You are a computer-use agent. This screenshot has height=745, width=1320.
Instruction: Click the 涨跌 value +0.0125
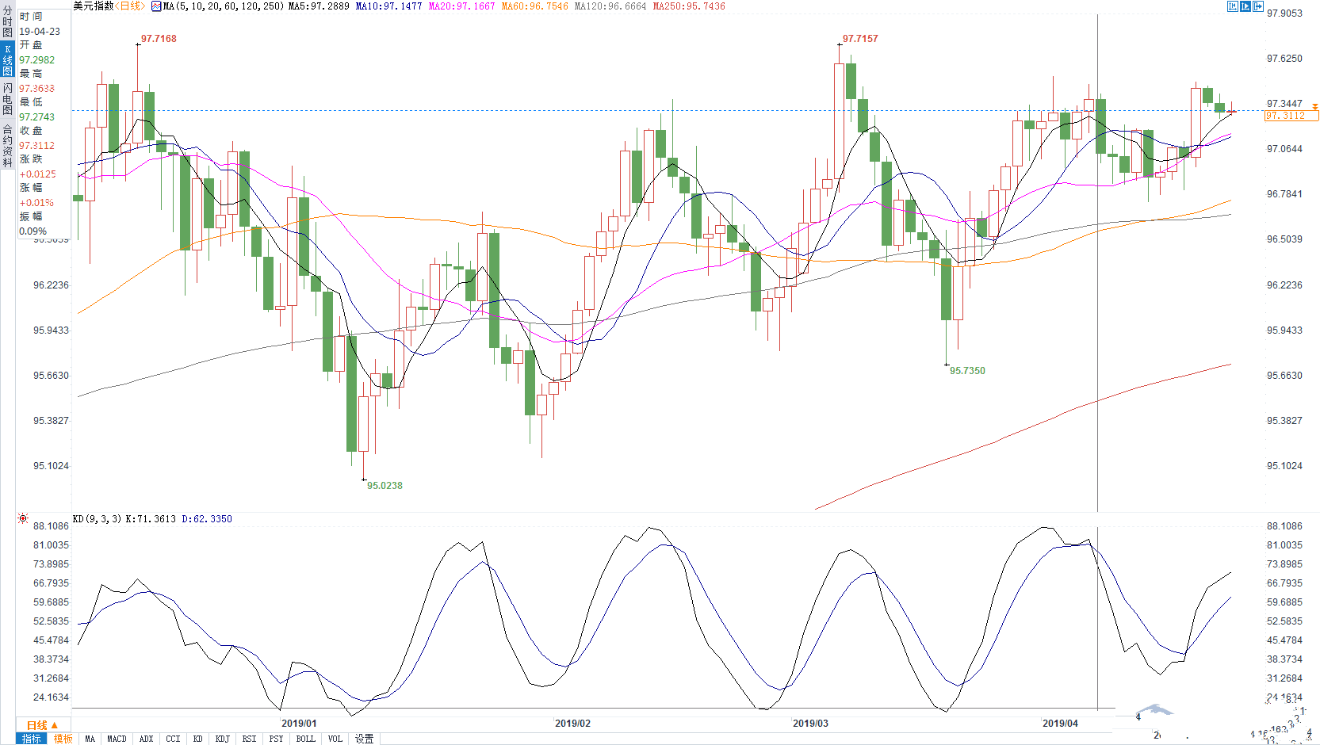[x=38, y=174]
